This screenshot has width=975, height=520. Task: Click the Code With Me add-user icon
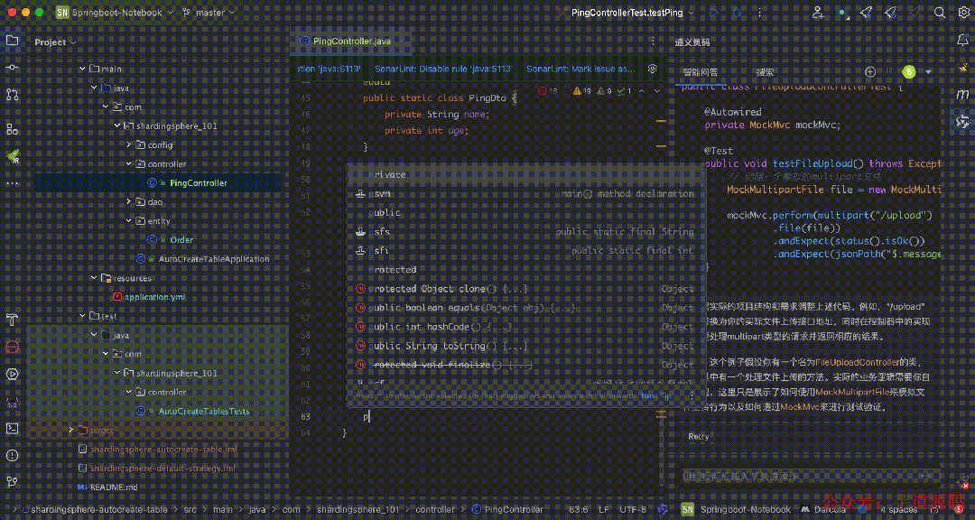click(818, 13)
